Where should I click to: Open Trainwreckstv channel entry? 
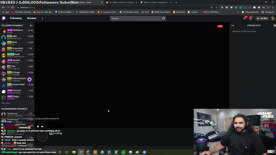pyautogui.click(x=17, y=79)
